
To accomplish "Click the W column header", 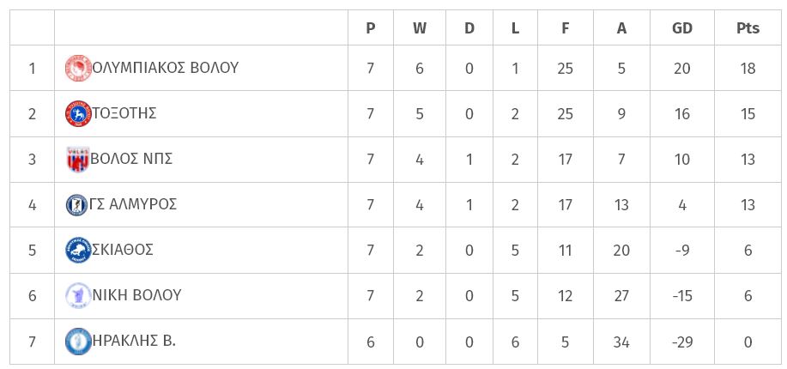I will point(420,28).
